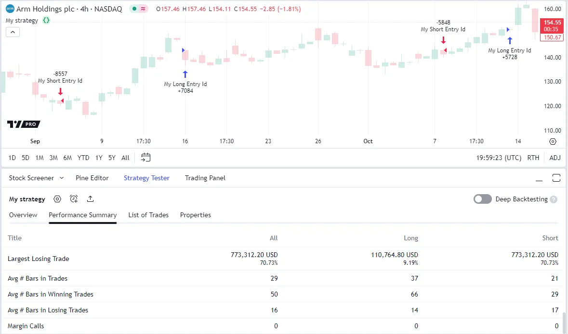Set the chart range to 6M
The height and width of the screenshot is (334, 568).
point(67,158)
